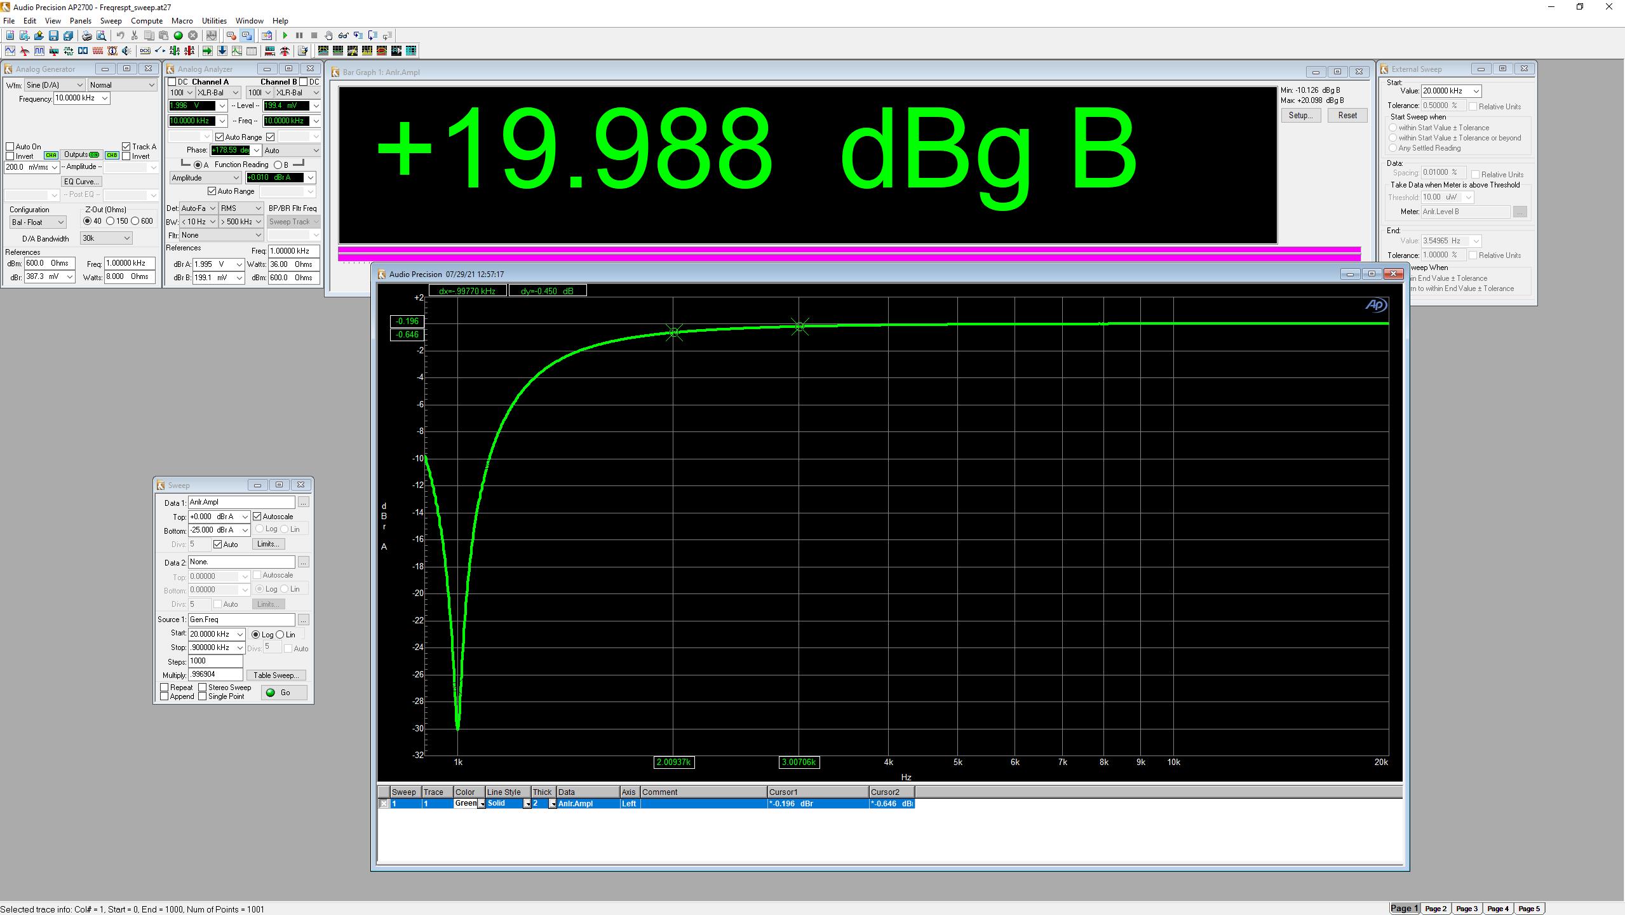
Task: Open the Analog Analyzer panel icon
Action: tap(25, 51)
